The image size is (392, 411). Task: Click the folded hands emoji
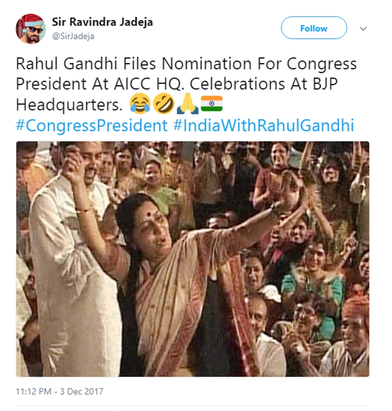(188, 103)
